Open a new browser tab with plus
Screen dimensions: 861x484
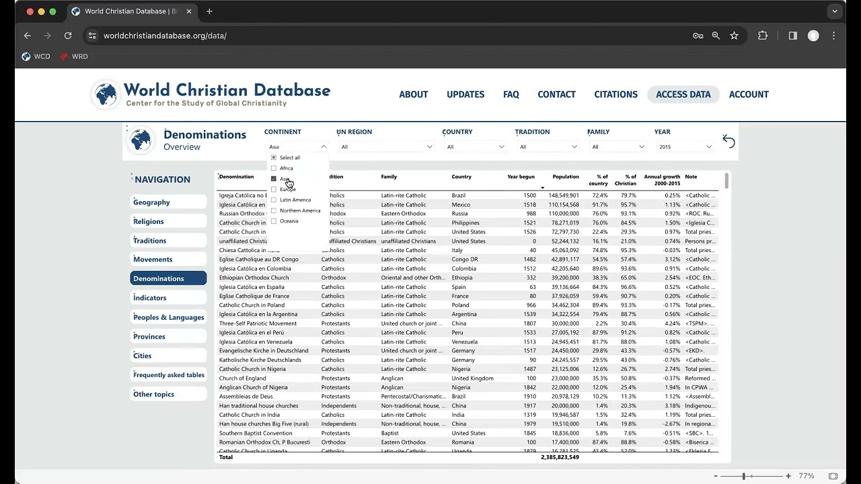pyautogui.click(x=209, y=11)
